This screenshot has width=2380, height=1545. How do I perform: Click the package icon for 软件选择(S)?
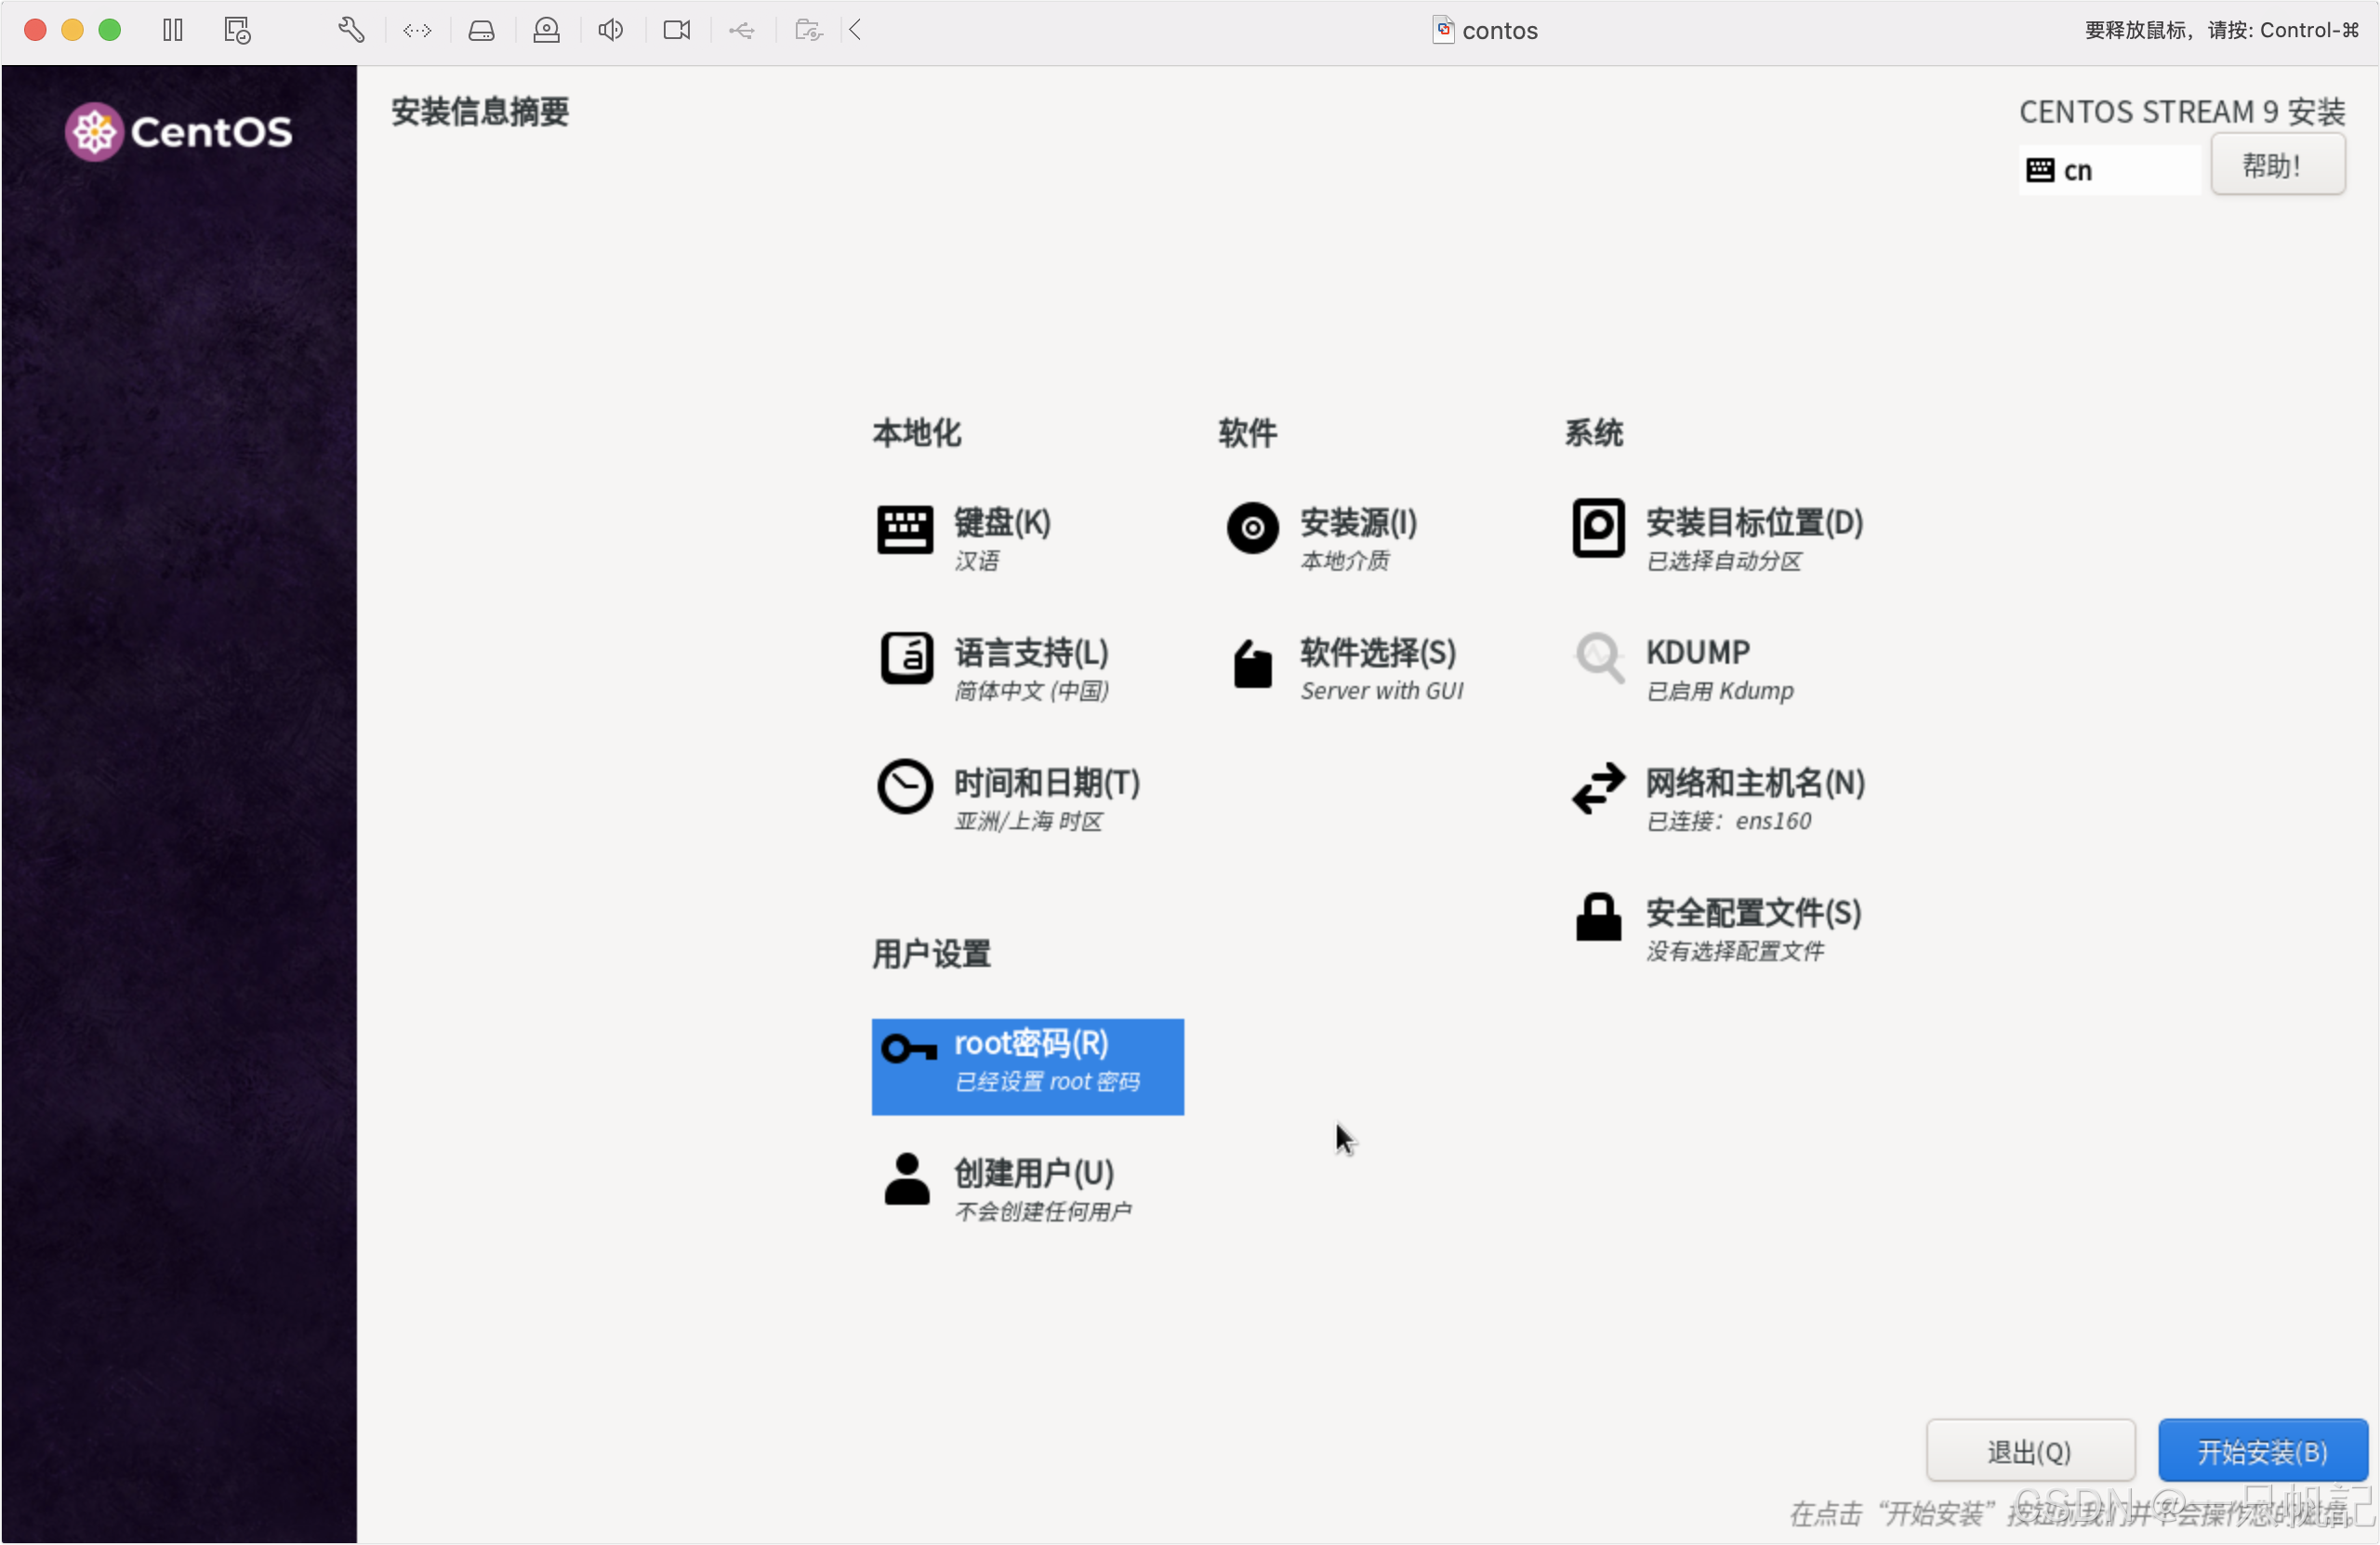[1252, 664]
